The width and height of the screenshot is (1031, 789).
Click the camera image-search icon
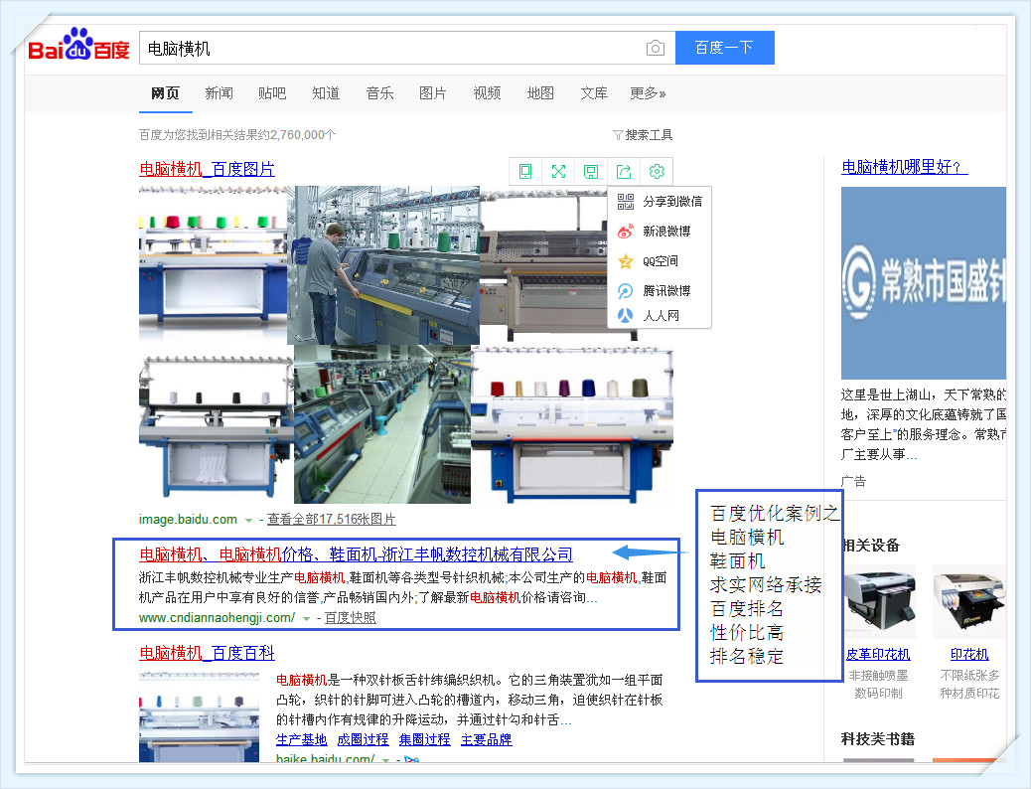(655, 48)
